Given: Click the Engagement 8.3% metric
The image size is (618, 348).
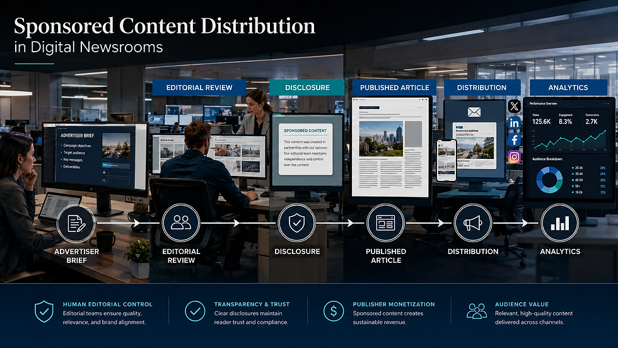Looking at the screenshot, I should pos(565,119).
